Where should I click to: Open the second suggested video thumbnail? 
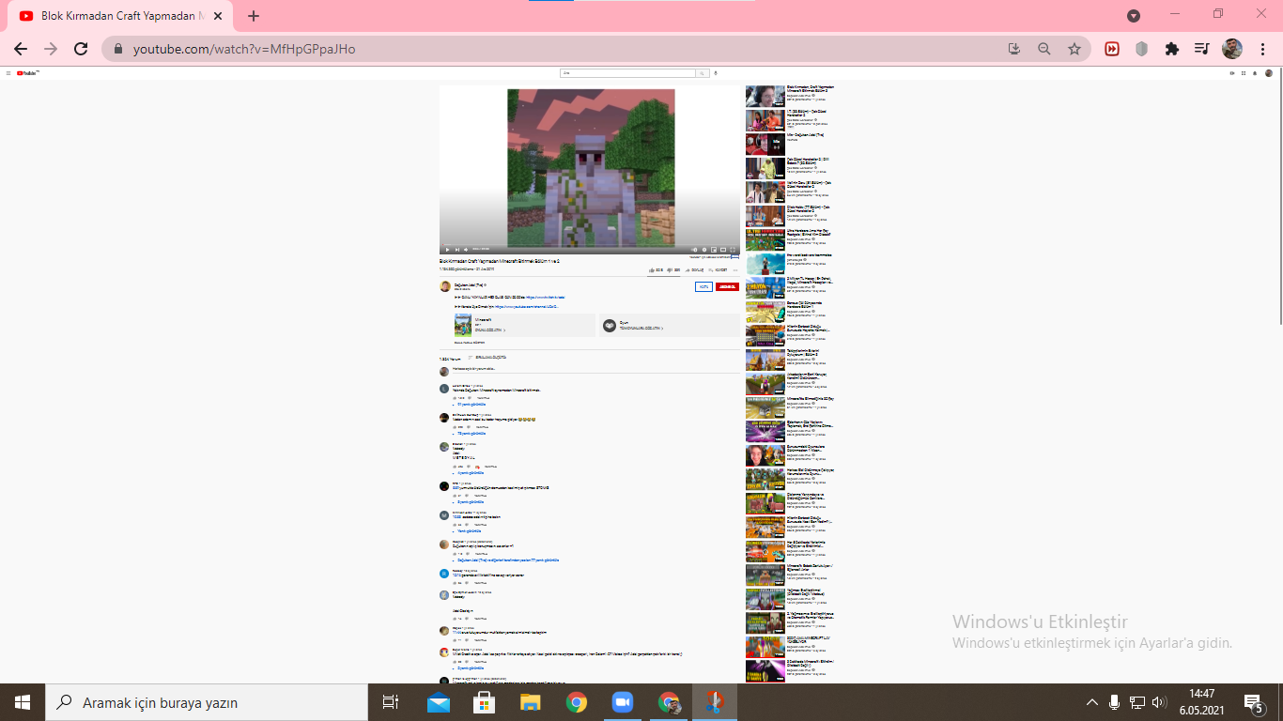(x=765, y=120)
